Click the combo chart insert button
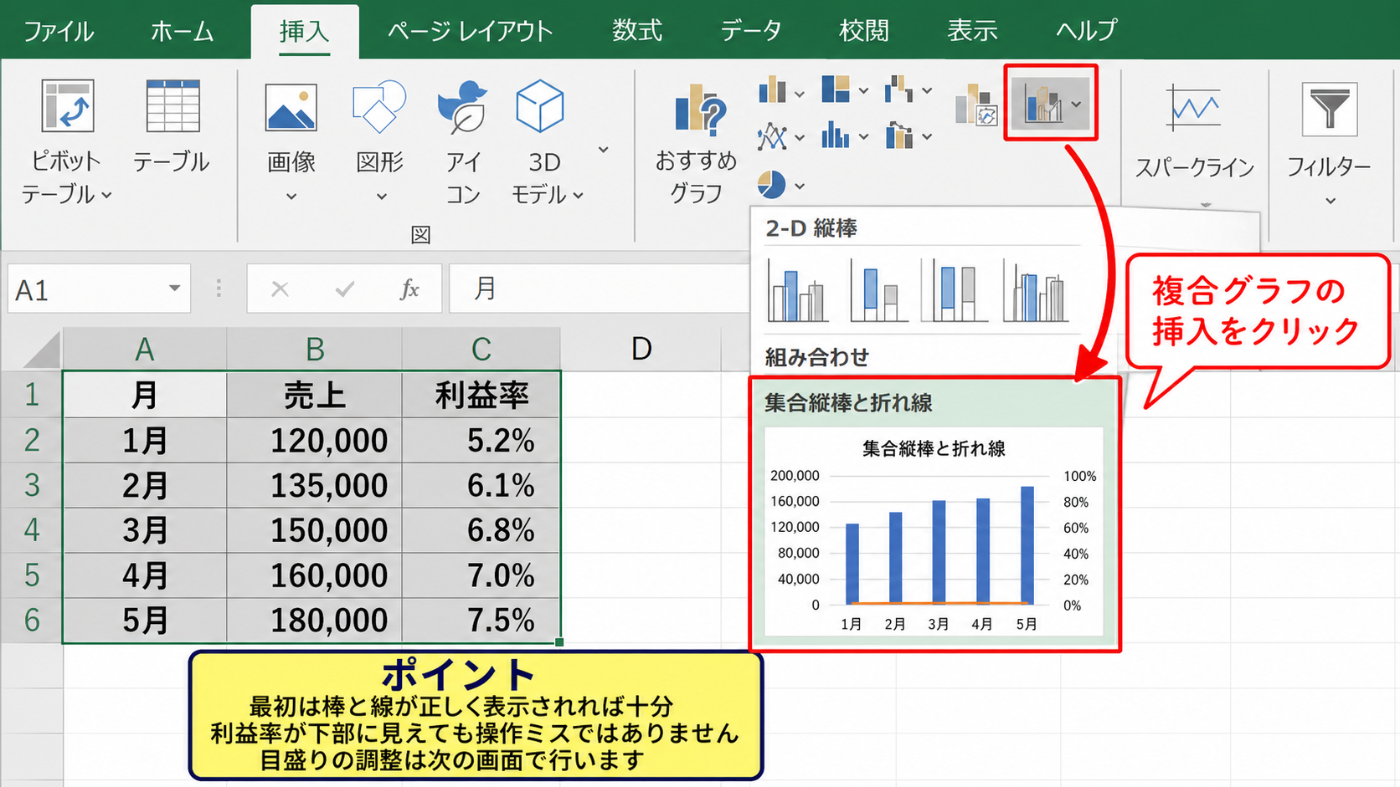Image resolution: width=1400 pixels, height=787 pixels. (x=1051, y=103)
